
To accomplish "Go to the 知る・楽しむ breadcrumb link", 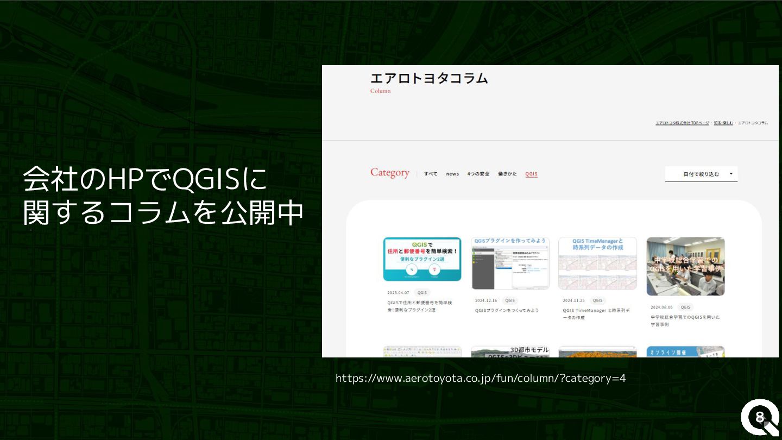I will click(723, 123).
